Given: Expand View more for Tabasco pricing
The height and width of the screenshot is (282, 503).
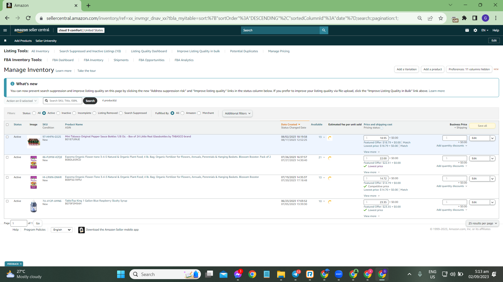Looking at the screenshot, I should pyautogui.click(x=371, y=152).
